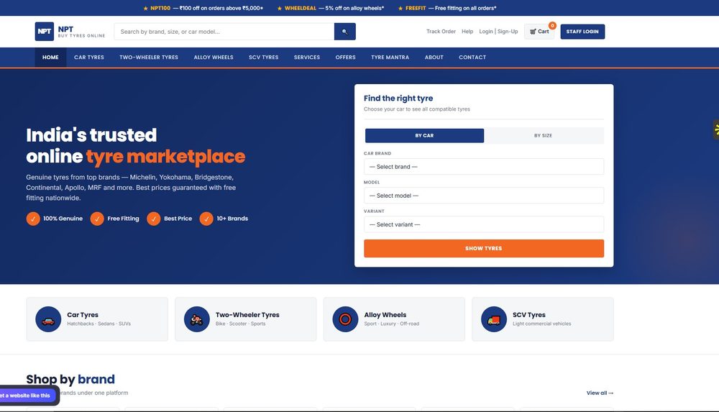
Task: Expand the Select brand dropdown
Action: [x=484, y=167]
